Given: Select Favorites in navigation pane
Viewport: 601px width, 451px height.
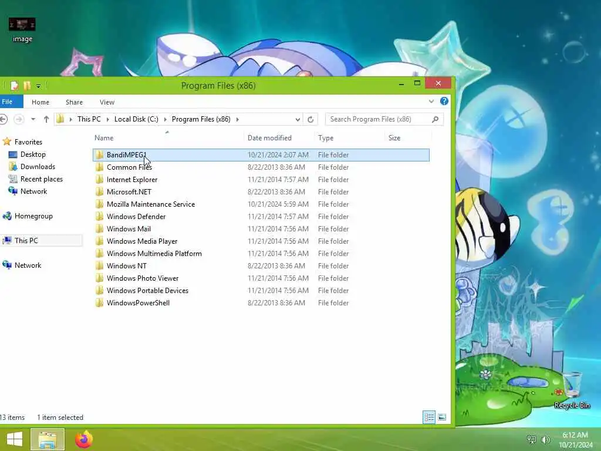Looking at the screenshot, I should 28,142.
